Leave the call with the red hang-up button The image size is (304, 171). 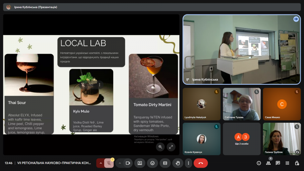(x=201, y=163)
